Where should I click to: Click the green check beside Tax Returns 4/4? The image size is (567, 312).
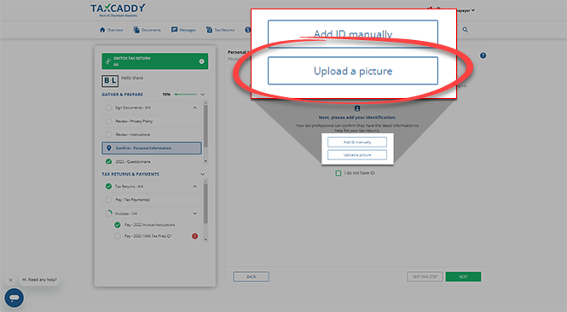[108, 186]
